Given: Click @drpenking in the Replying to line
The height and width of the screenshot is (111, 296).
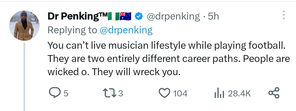Looking at the screenshot, I should pyautogui.click(x=126, y=30).
